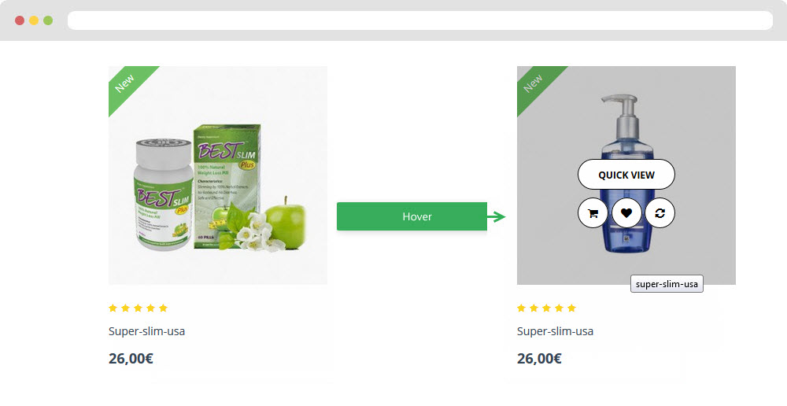Click the green arrow next to Hover
The image size is (787, 406).
tap(497, 217)
